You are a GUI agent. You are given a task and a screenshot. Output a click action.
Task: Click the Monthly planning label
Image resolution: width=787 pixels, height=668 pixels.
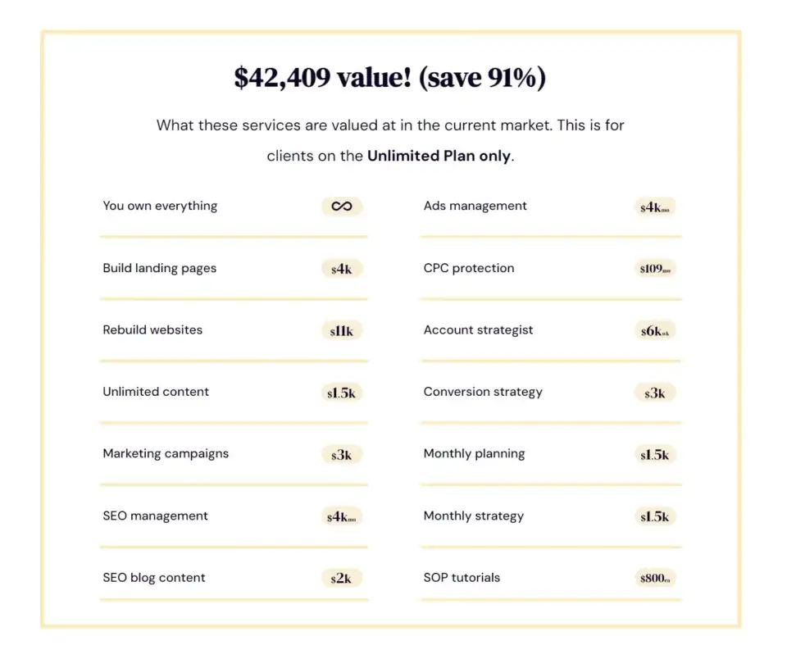(475, 454)
